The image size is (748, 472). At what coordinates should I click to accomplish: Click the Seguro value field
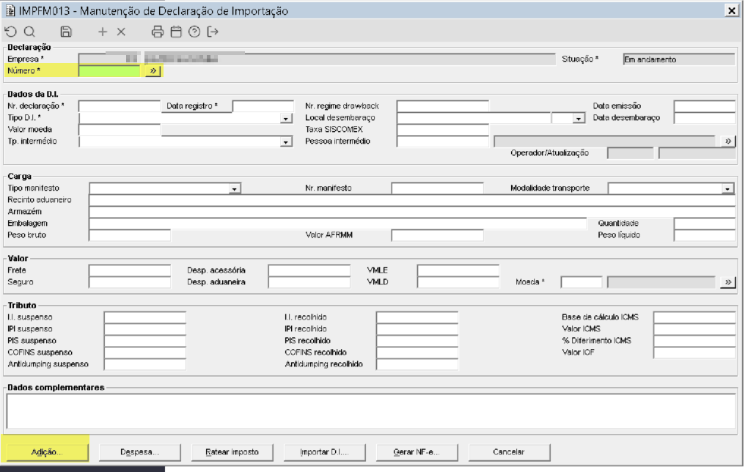(130, 282)
